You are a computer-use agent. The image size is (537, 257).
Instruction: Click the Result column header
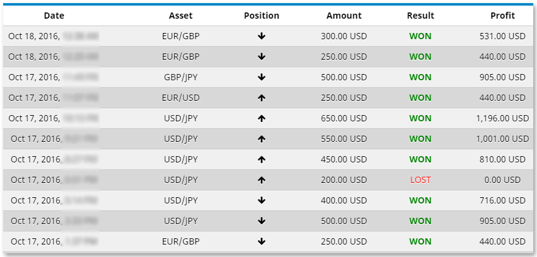pos(420,16)
